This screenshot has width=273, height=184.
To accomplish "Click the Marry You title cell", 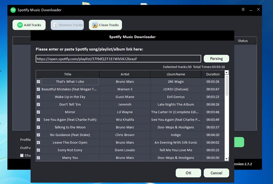I will (x=70, y=158).
